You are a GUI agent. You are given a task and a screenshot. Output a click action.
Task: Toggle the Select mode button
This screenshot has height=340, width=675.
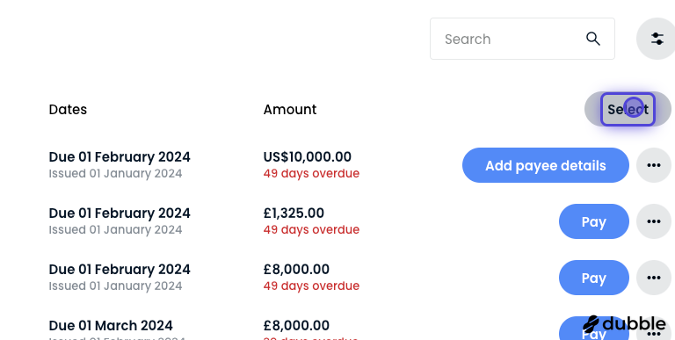point(628,109)
